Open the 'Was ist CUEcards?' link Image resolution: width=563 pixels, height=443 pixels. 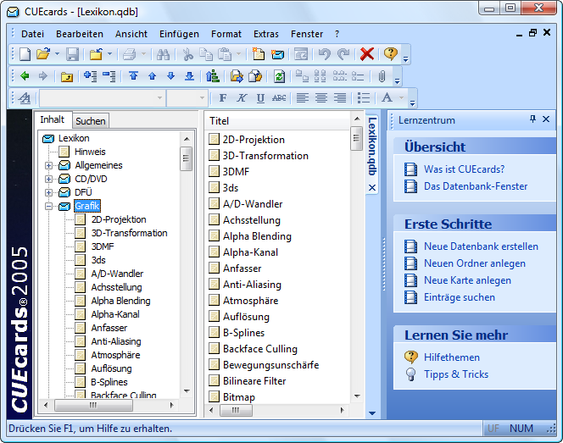click(464, 169)
